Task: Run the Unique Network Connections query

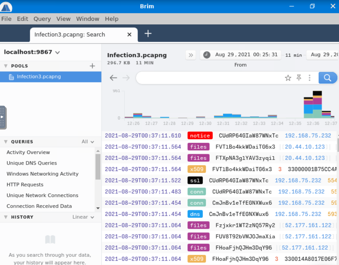Action: click(42, 195)
